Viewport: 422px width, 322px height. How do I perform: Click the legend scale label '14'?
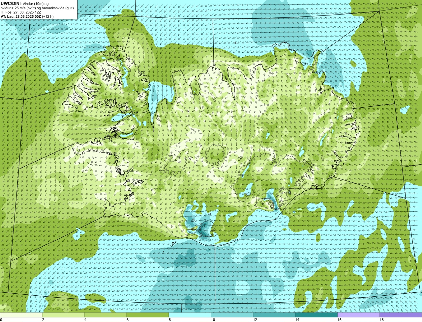click(x=297, y=320)
